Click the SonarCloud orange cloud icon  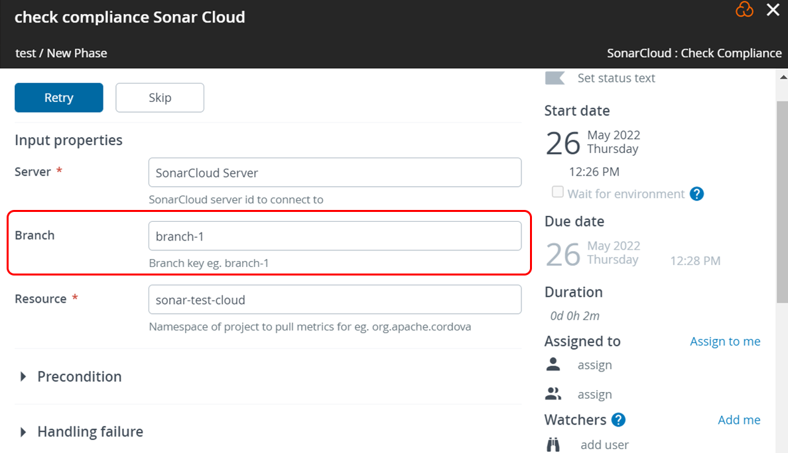tap(744, 9)
